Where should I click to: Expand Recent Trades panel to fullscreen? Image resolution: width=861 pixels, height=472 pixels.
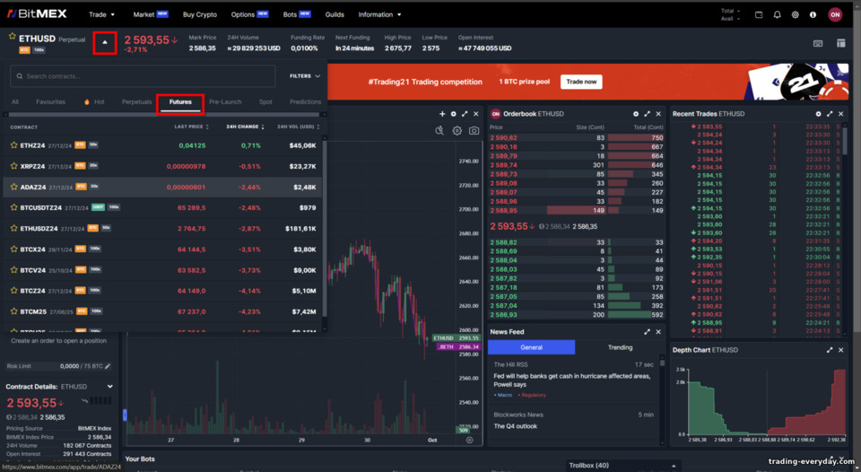click(830, 114)
